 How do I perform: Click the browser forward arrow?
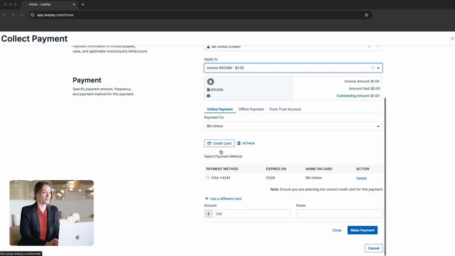(13, 15)
